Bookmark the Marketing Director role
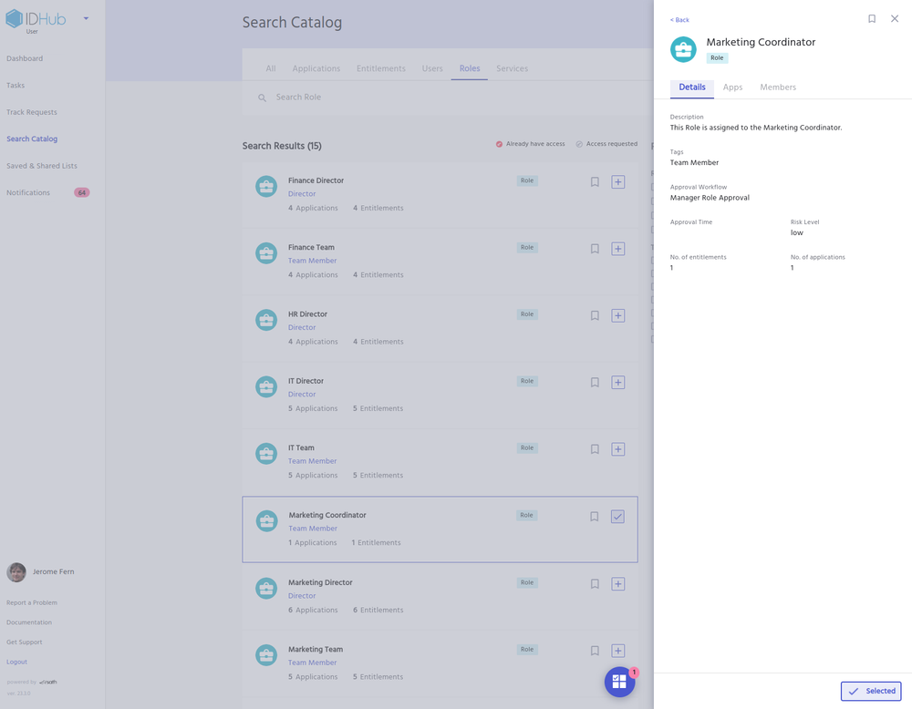This screenshot has width=912, height=709. 595,583
